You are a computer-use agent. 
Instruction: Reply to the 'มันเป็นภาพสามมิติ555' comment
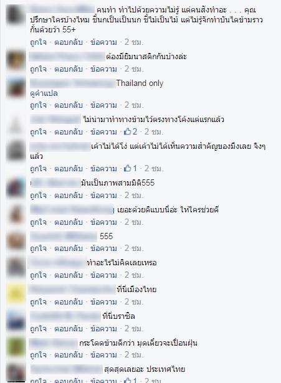(x=69, y=196)
